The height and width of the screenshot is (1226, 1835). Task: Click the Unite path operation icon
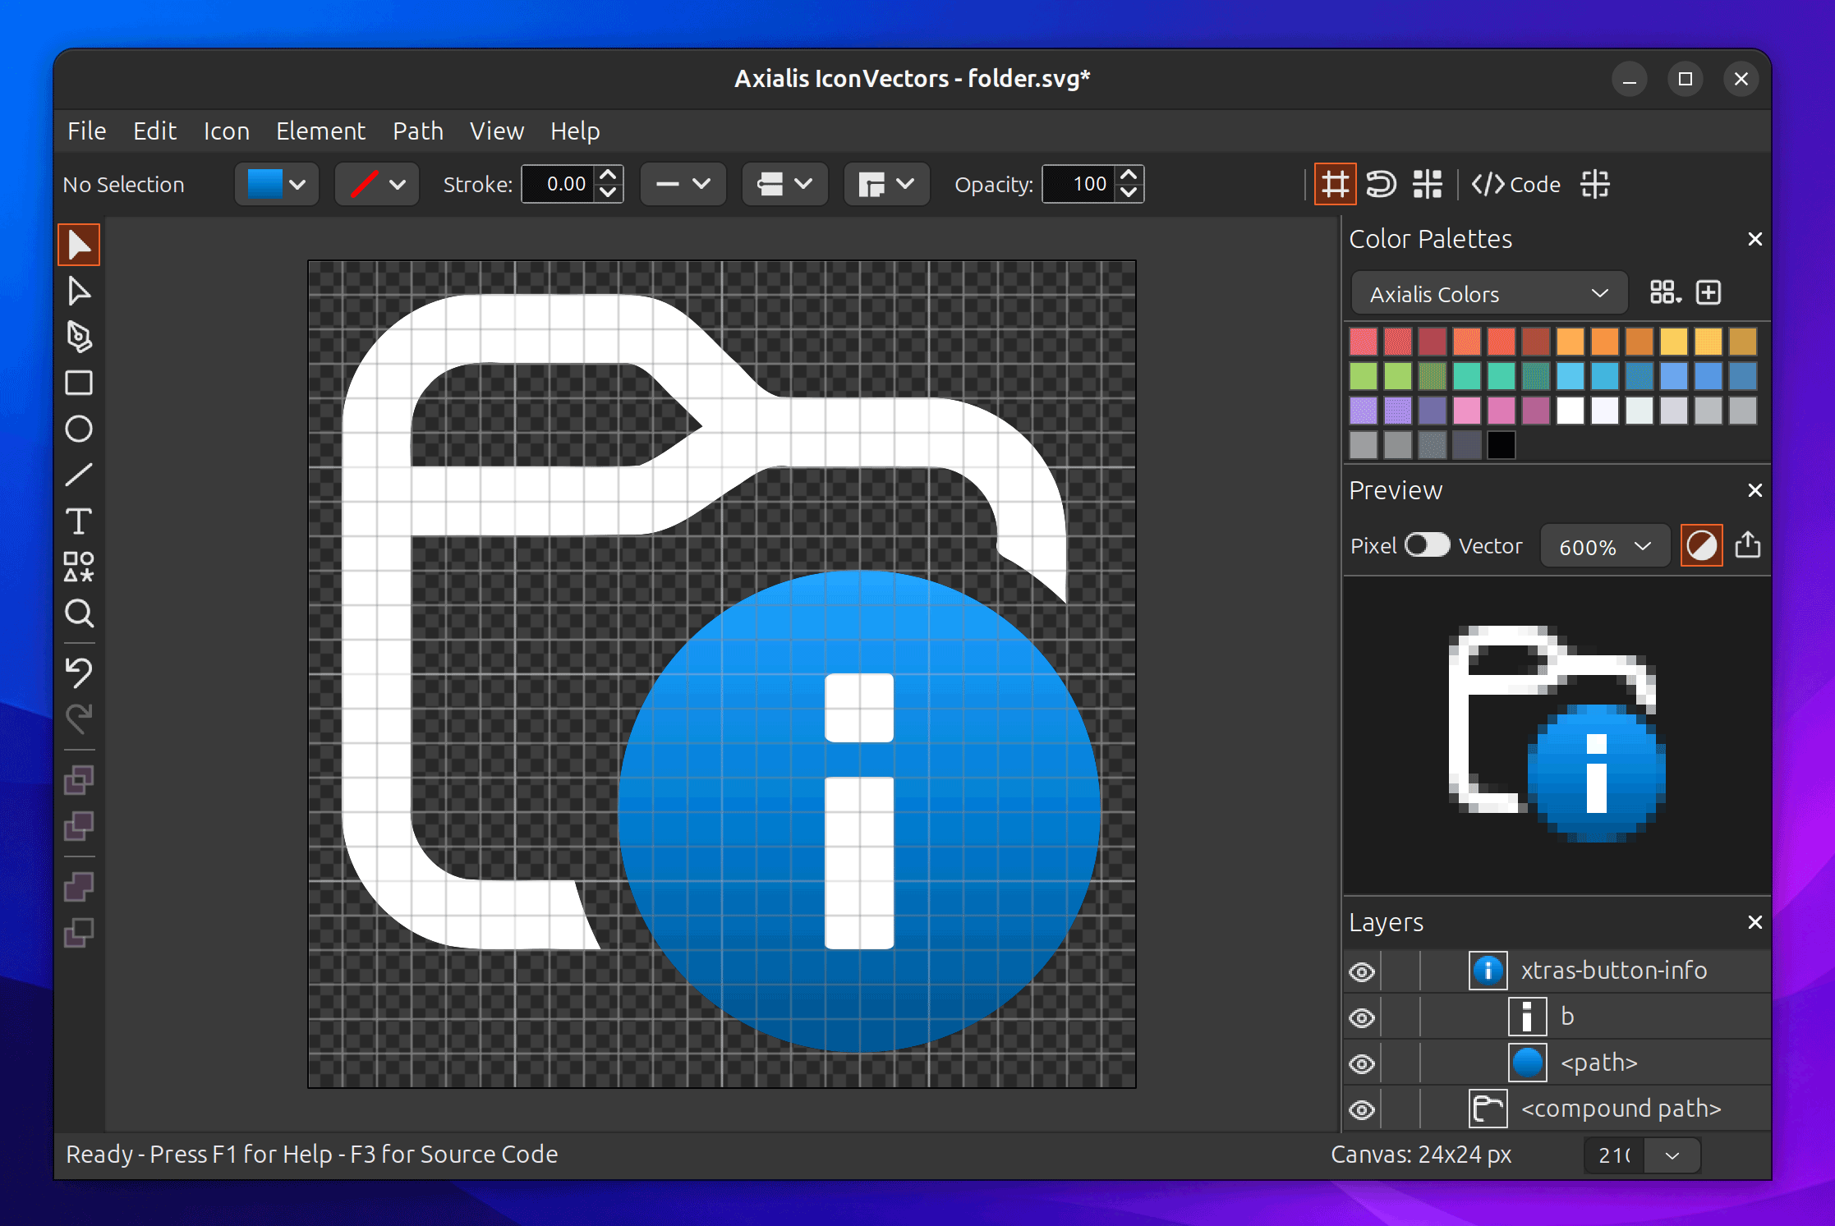tap(79, 779)
